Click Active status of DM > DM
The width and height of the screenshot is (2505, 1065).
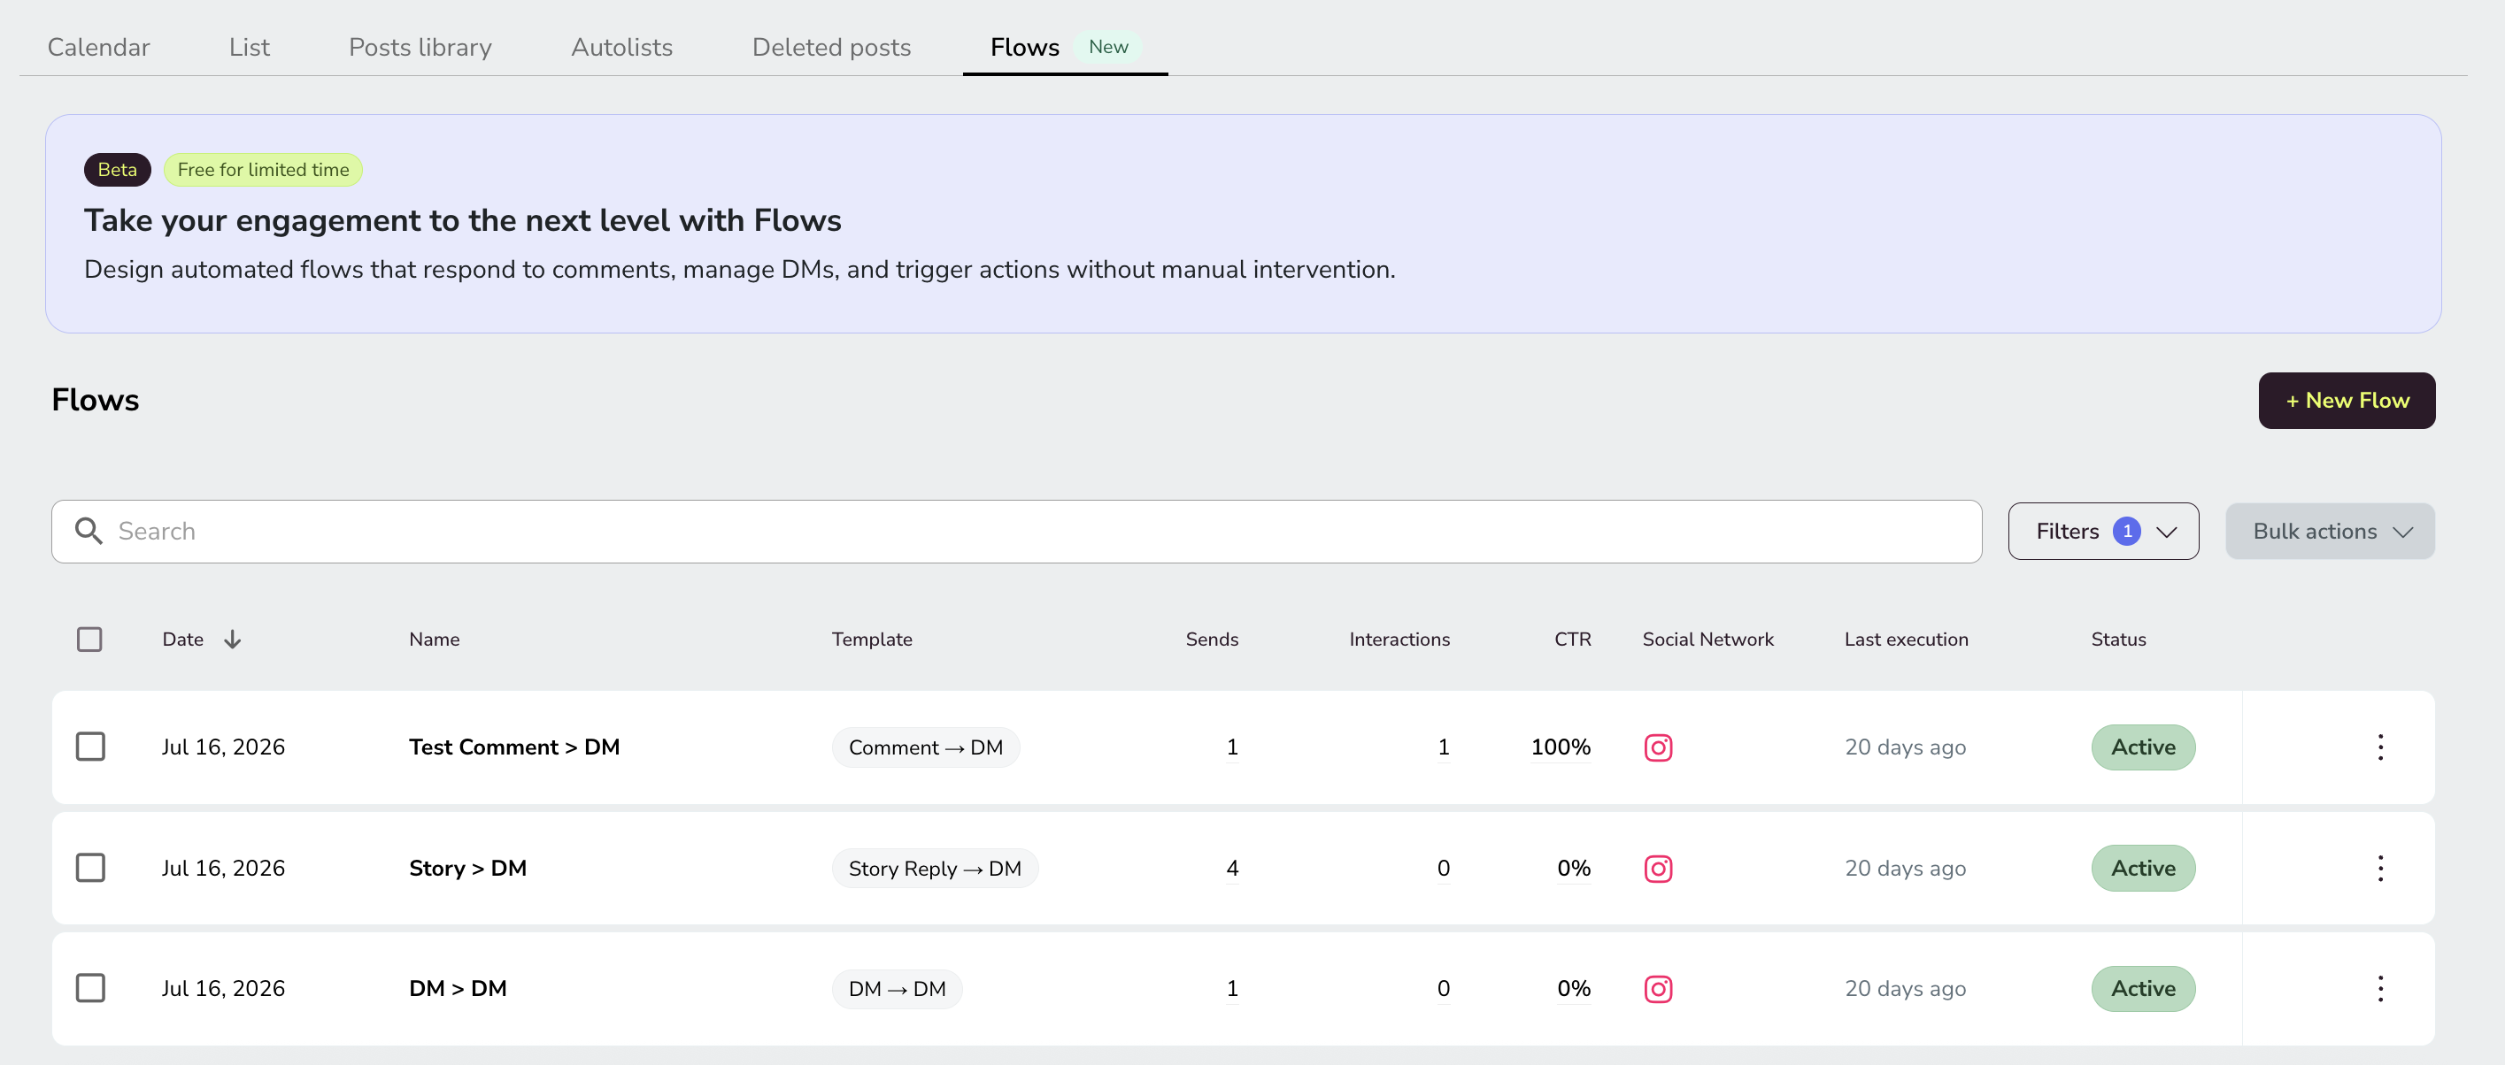(x=2143, y=988)
